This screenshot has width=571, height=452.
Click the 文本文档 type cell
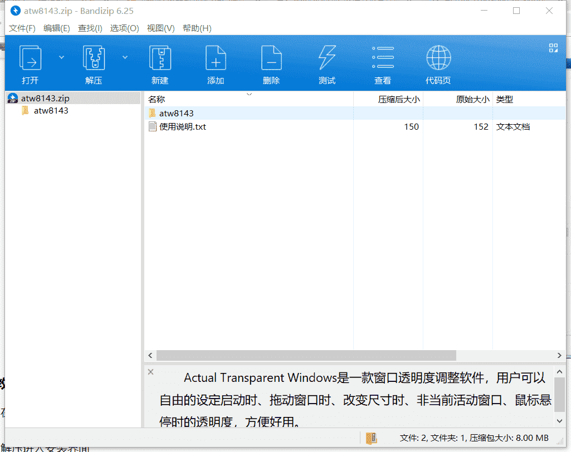pos(513,127)
